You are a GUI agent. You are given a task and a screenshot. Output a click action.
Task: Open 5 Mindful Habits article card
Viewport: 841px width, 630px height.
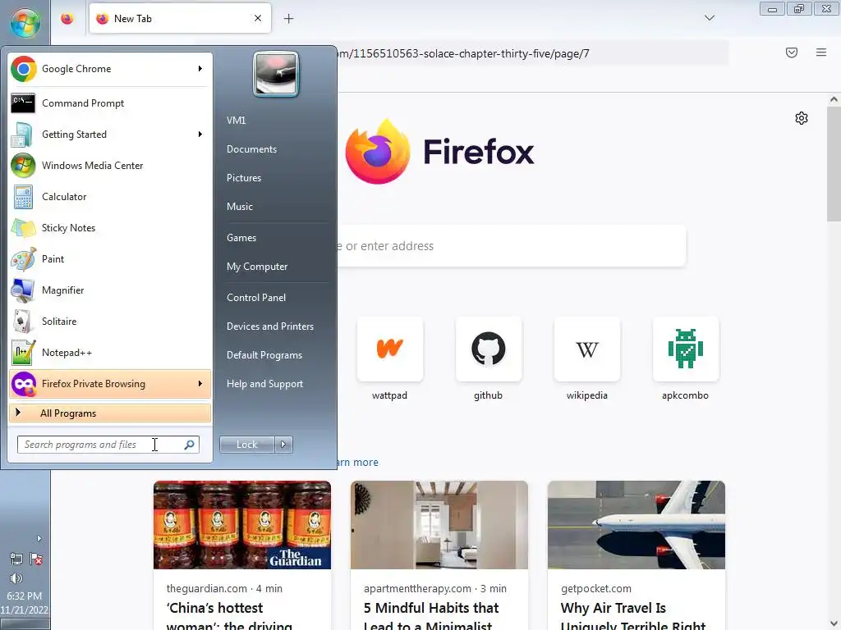(439, 555)
